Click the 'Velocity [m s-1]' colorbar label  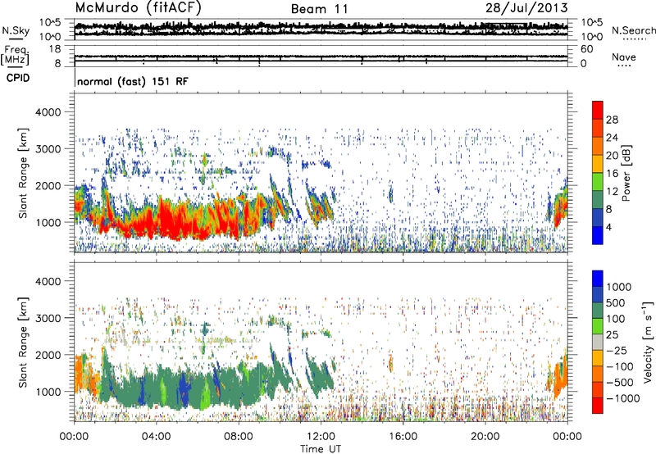(648, 342)
